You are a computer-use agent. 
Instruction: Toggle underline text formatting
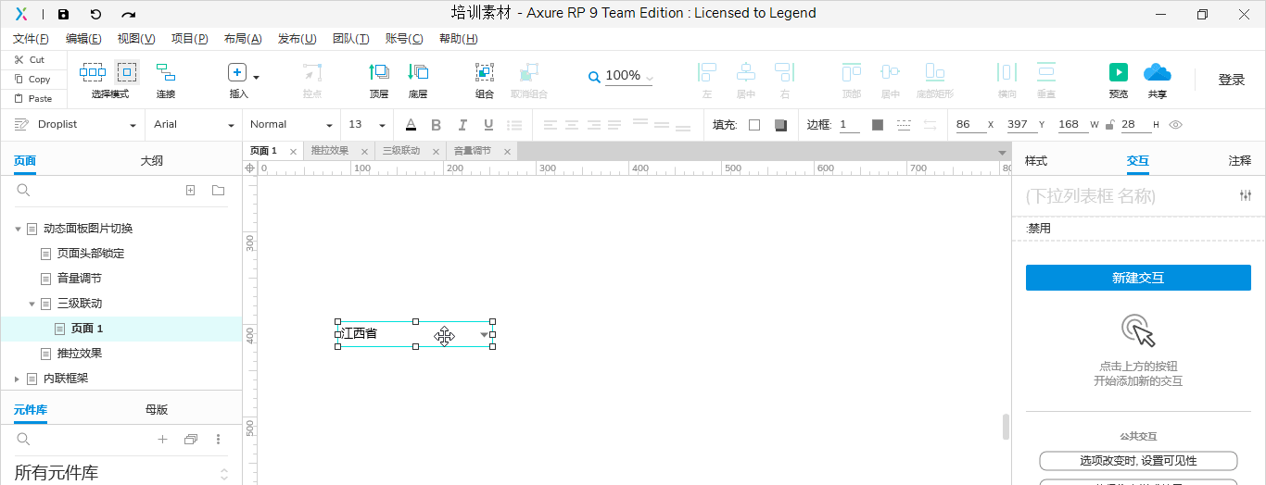click(488, 125)
